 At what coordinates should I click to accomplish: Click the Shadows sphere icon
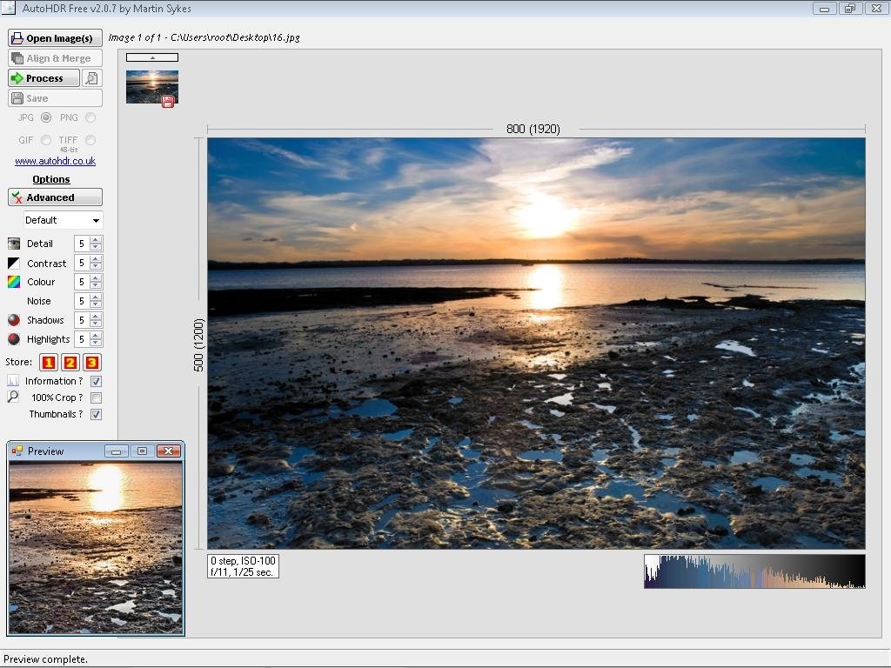14,320
